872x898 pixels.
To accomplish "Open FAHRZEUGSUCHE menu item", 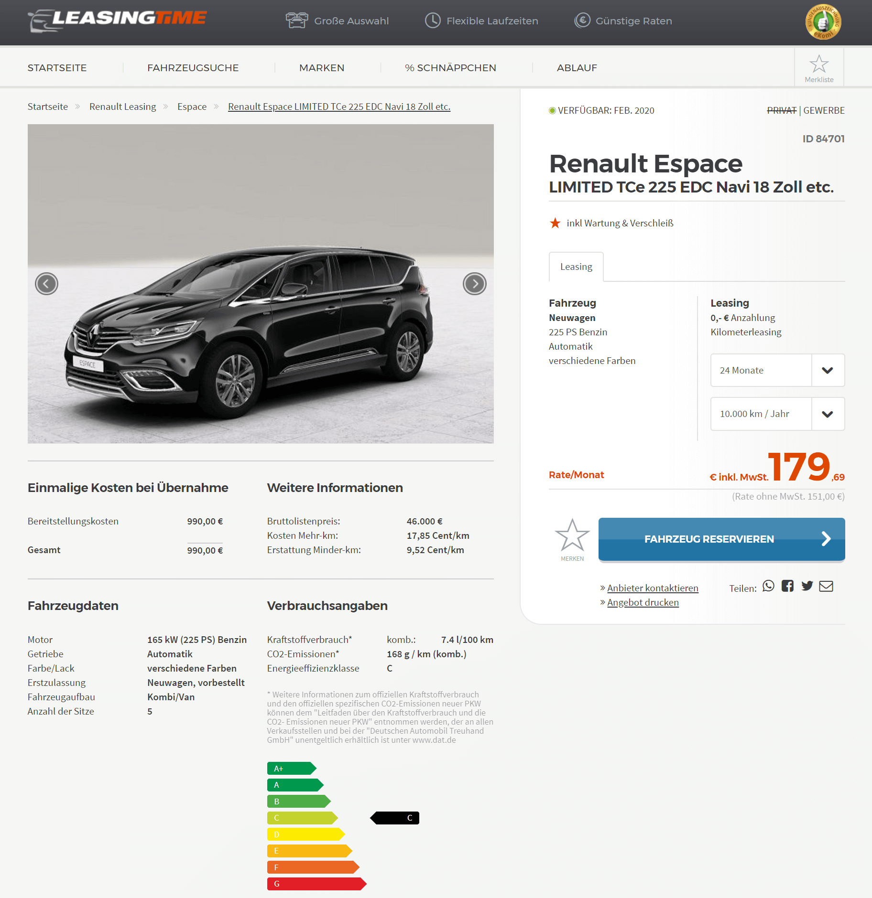I will [193, 68].
